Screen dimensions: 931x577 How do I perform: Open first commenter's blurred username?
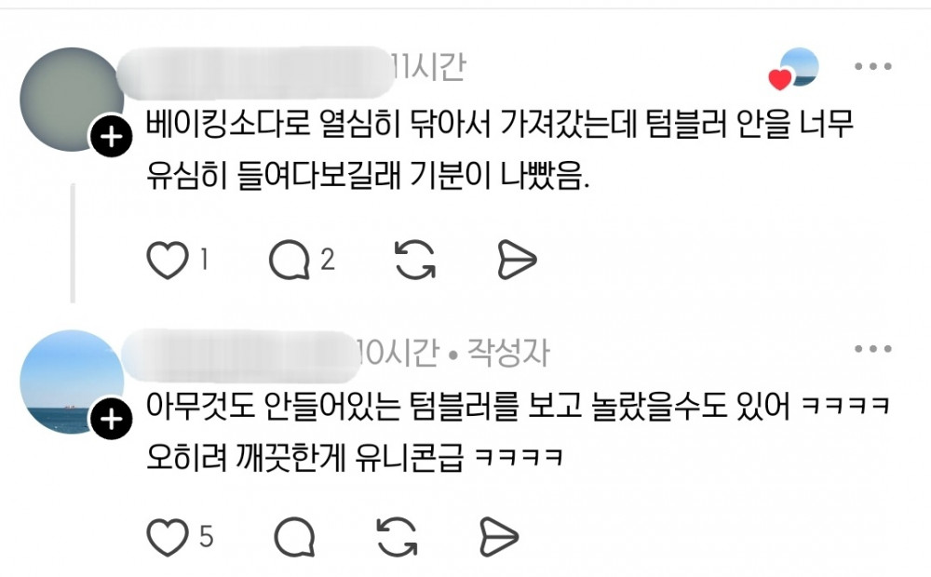coord(255,72)
